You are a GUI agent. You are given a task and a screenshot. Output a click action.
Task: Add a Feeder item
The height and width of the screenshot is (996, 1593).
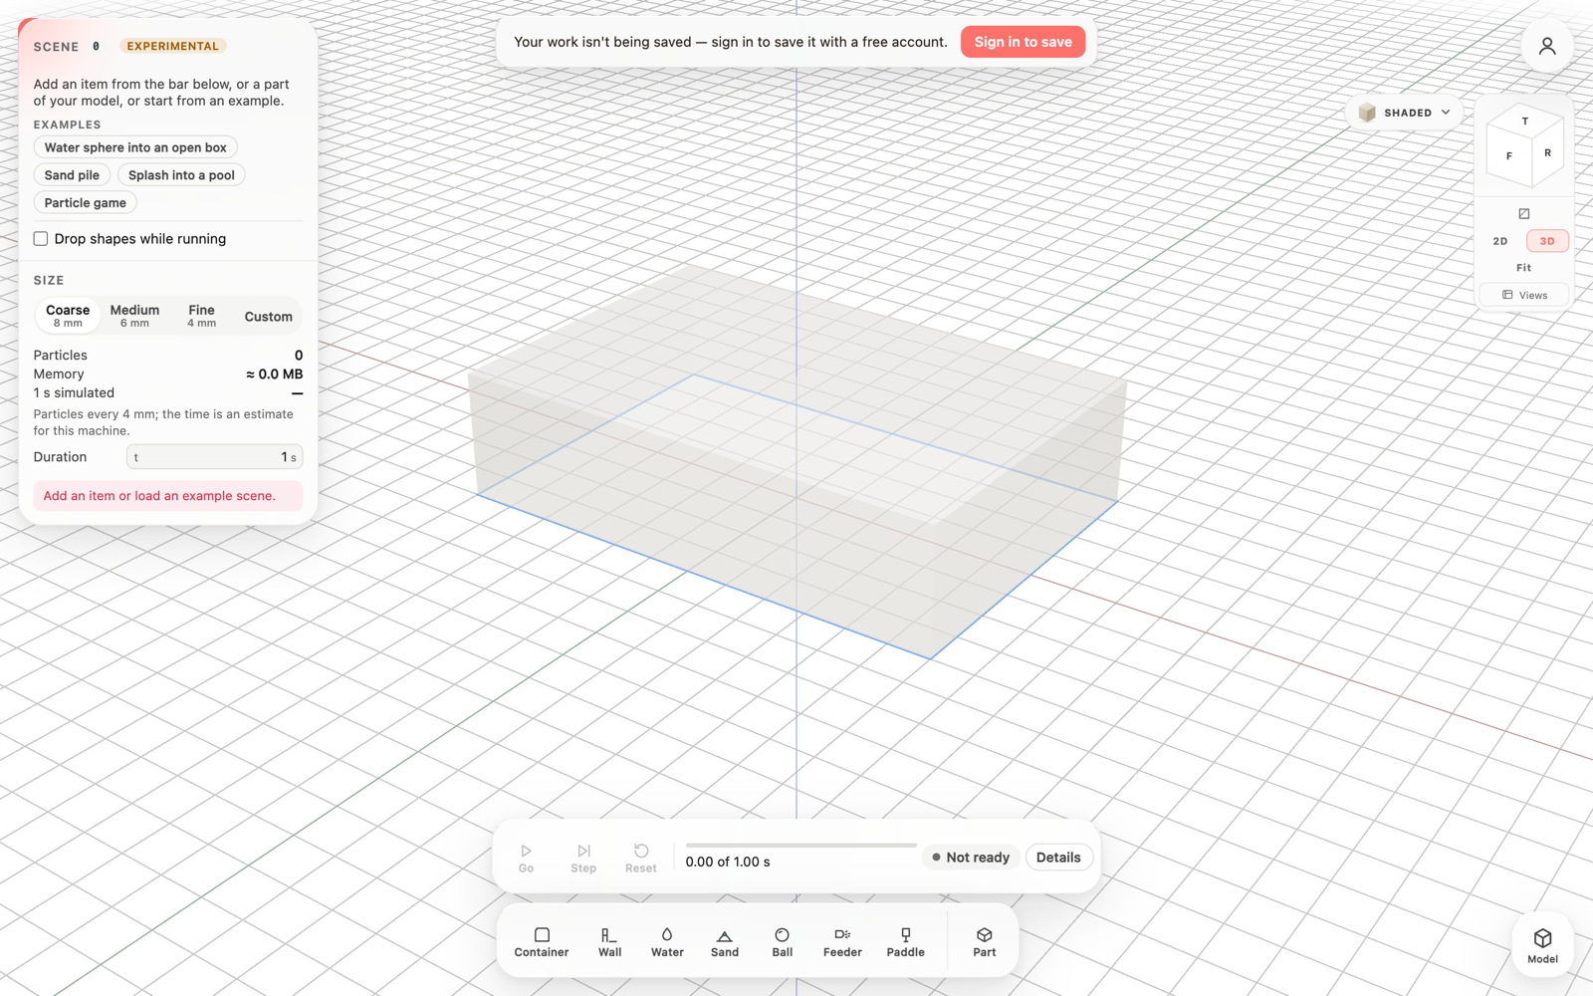pyautogui.click(x=842, y=941)
